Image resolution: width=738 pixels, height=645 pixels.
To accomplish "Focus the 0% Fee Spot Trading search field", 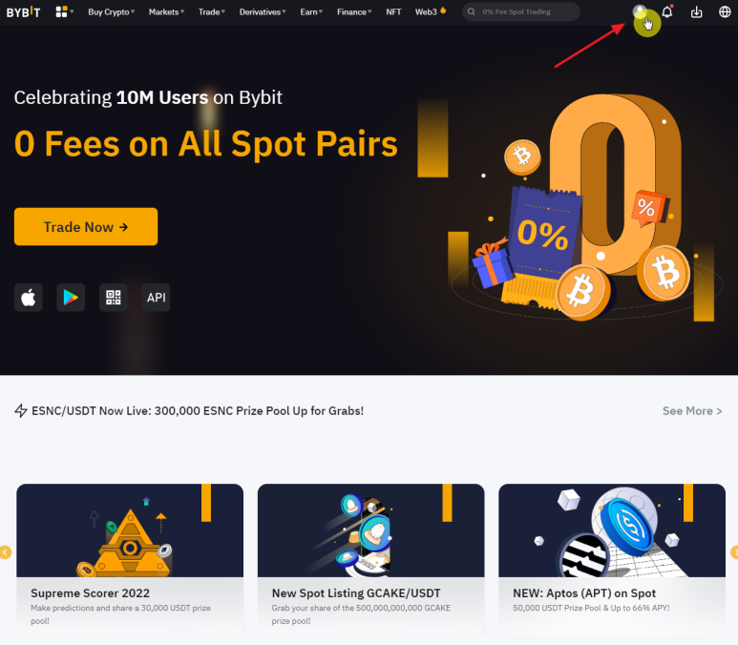I will (x=521, y=11).
